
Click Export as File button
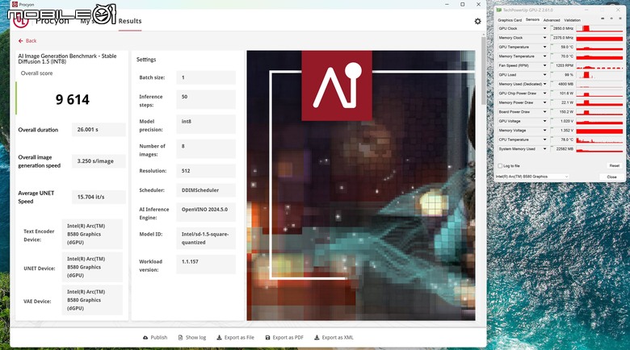pyautogui.click(x=236, y=338)
